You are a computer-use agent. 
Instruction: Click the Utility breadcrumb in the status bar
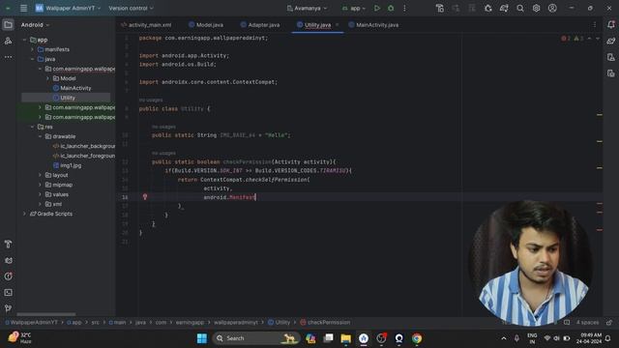280,322
